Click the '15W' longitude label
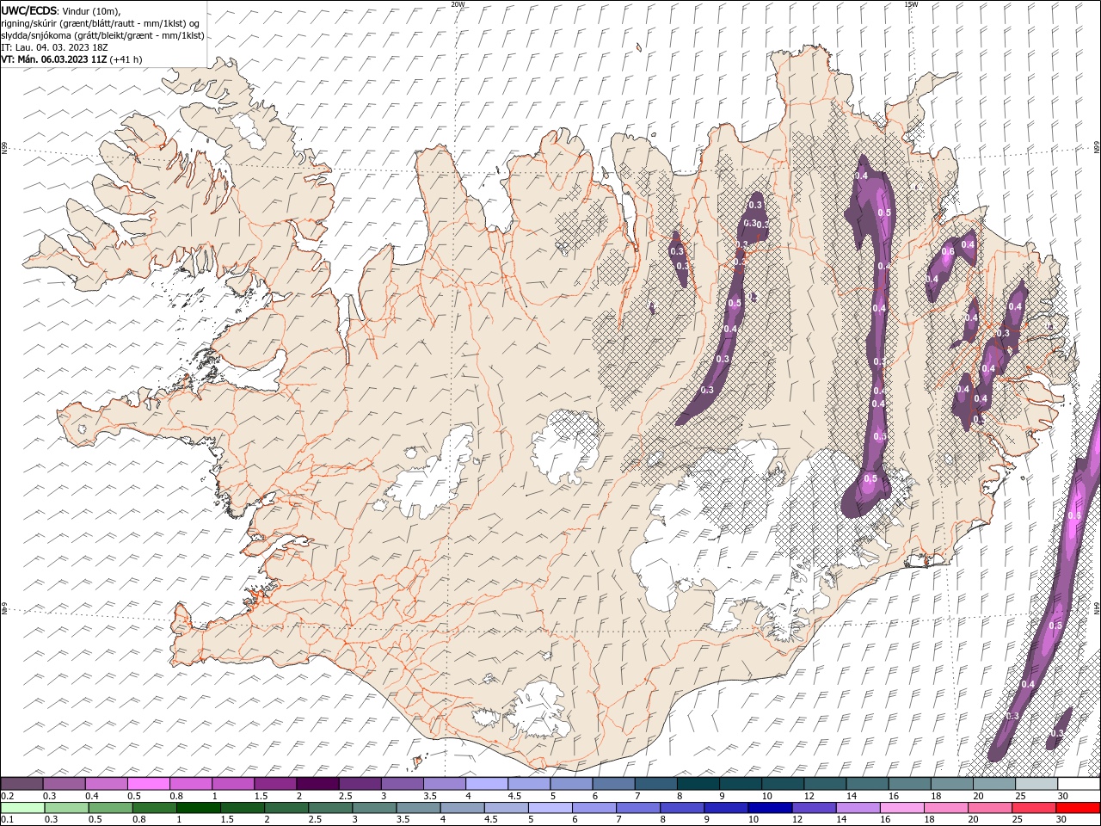Viewport: 1101px width, 826px height. 911,4
